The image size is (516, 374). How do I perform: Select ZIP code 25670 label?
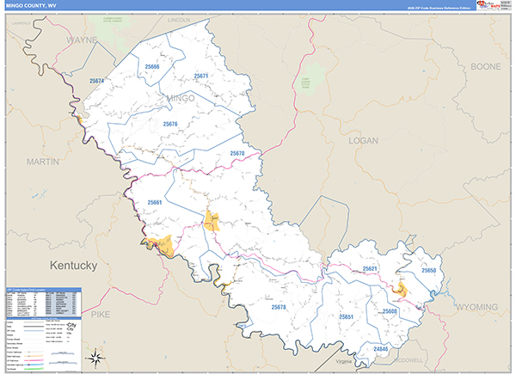pyautogui.click(x=237, y=153)
